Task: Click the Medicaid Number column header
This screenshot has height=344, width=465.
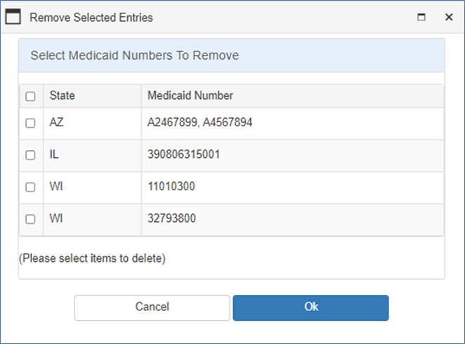Action: pos(292,95)
